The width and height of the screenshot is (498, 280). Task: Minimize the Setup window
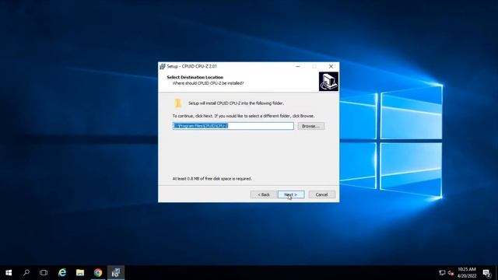pos(297,66)
